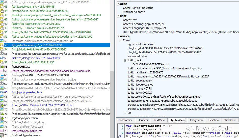Click the POST icon of session 73
Screen dimensions: 239x138
tap(2, 118)
